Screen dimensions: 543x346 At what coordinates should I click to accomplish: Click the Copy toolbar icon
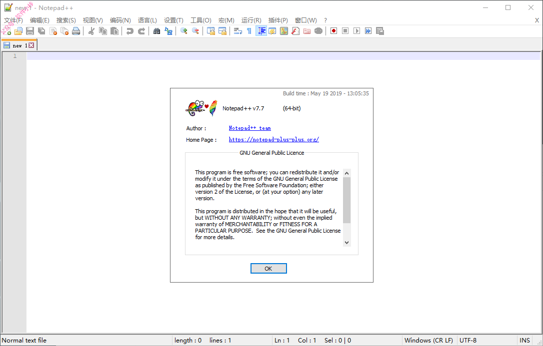pyautogui.click(x=103, y=31)
